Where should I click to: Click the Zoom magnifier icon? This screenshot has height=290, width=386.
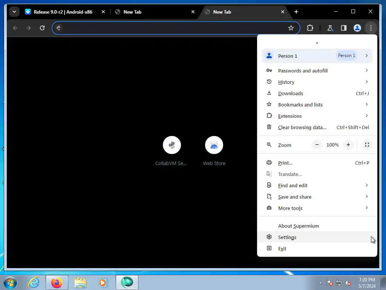[x=269, y=145]
